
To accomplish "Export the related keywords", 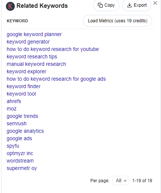I will 137,5.
